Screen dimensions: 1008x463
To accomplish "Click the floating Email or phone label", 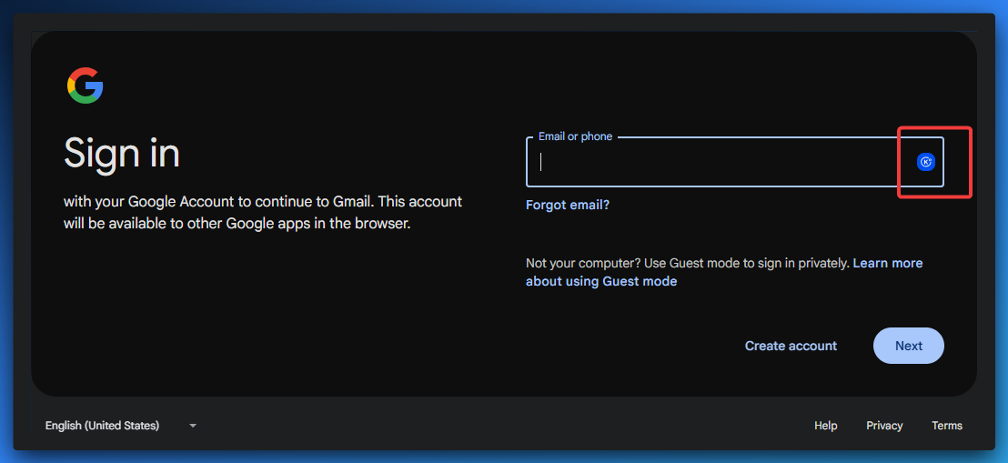I will click(x=575, y=136).
